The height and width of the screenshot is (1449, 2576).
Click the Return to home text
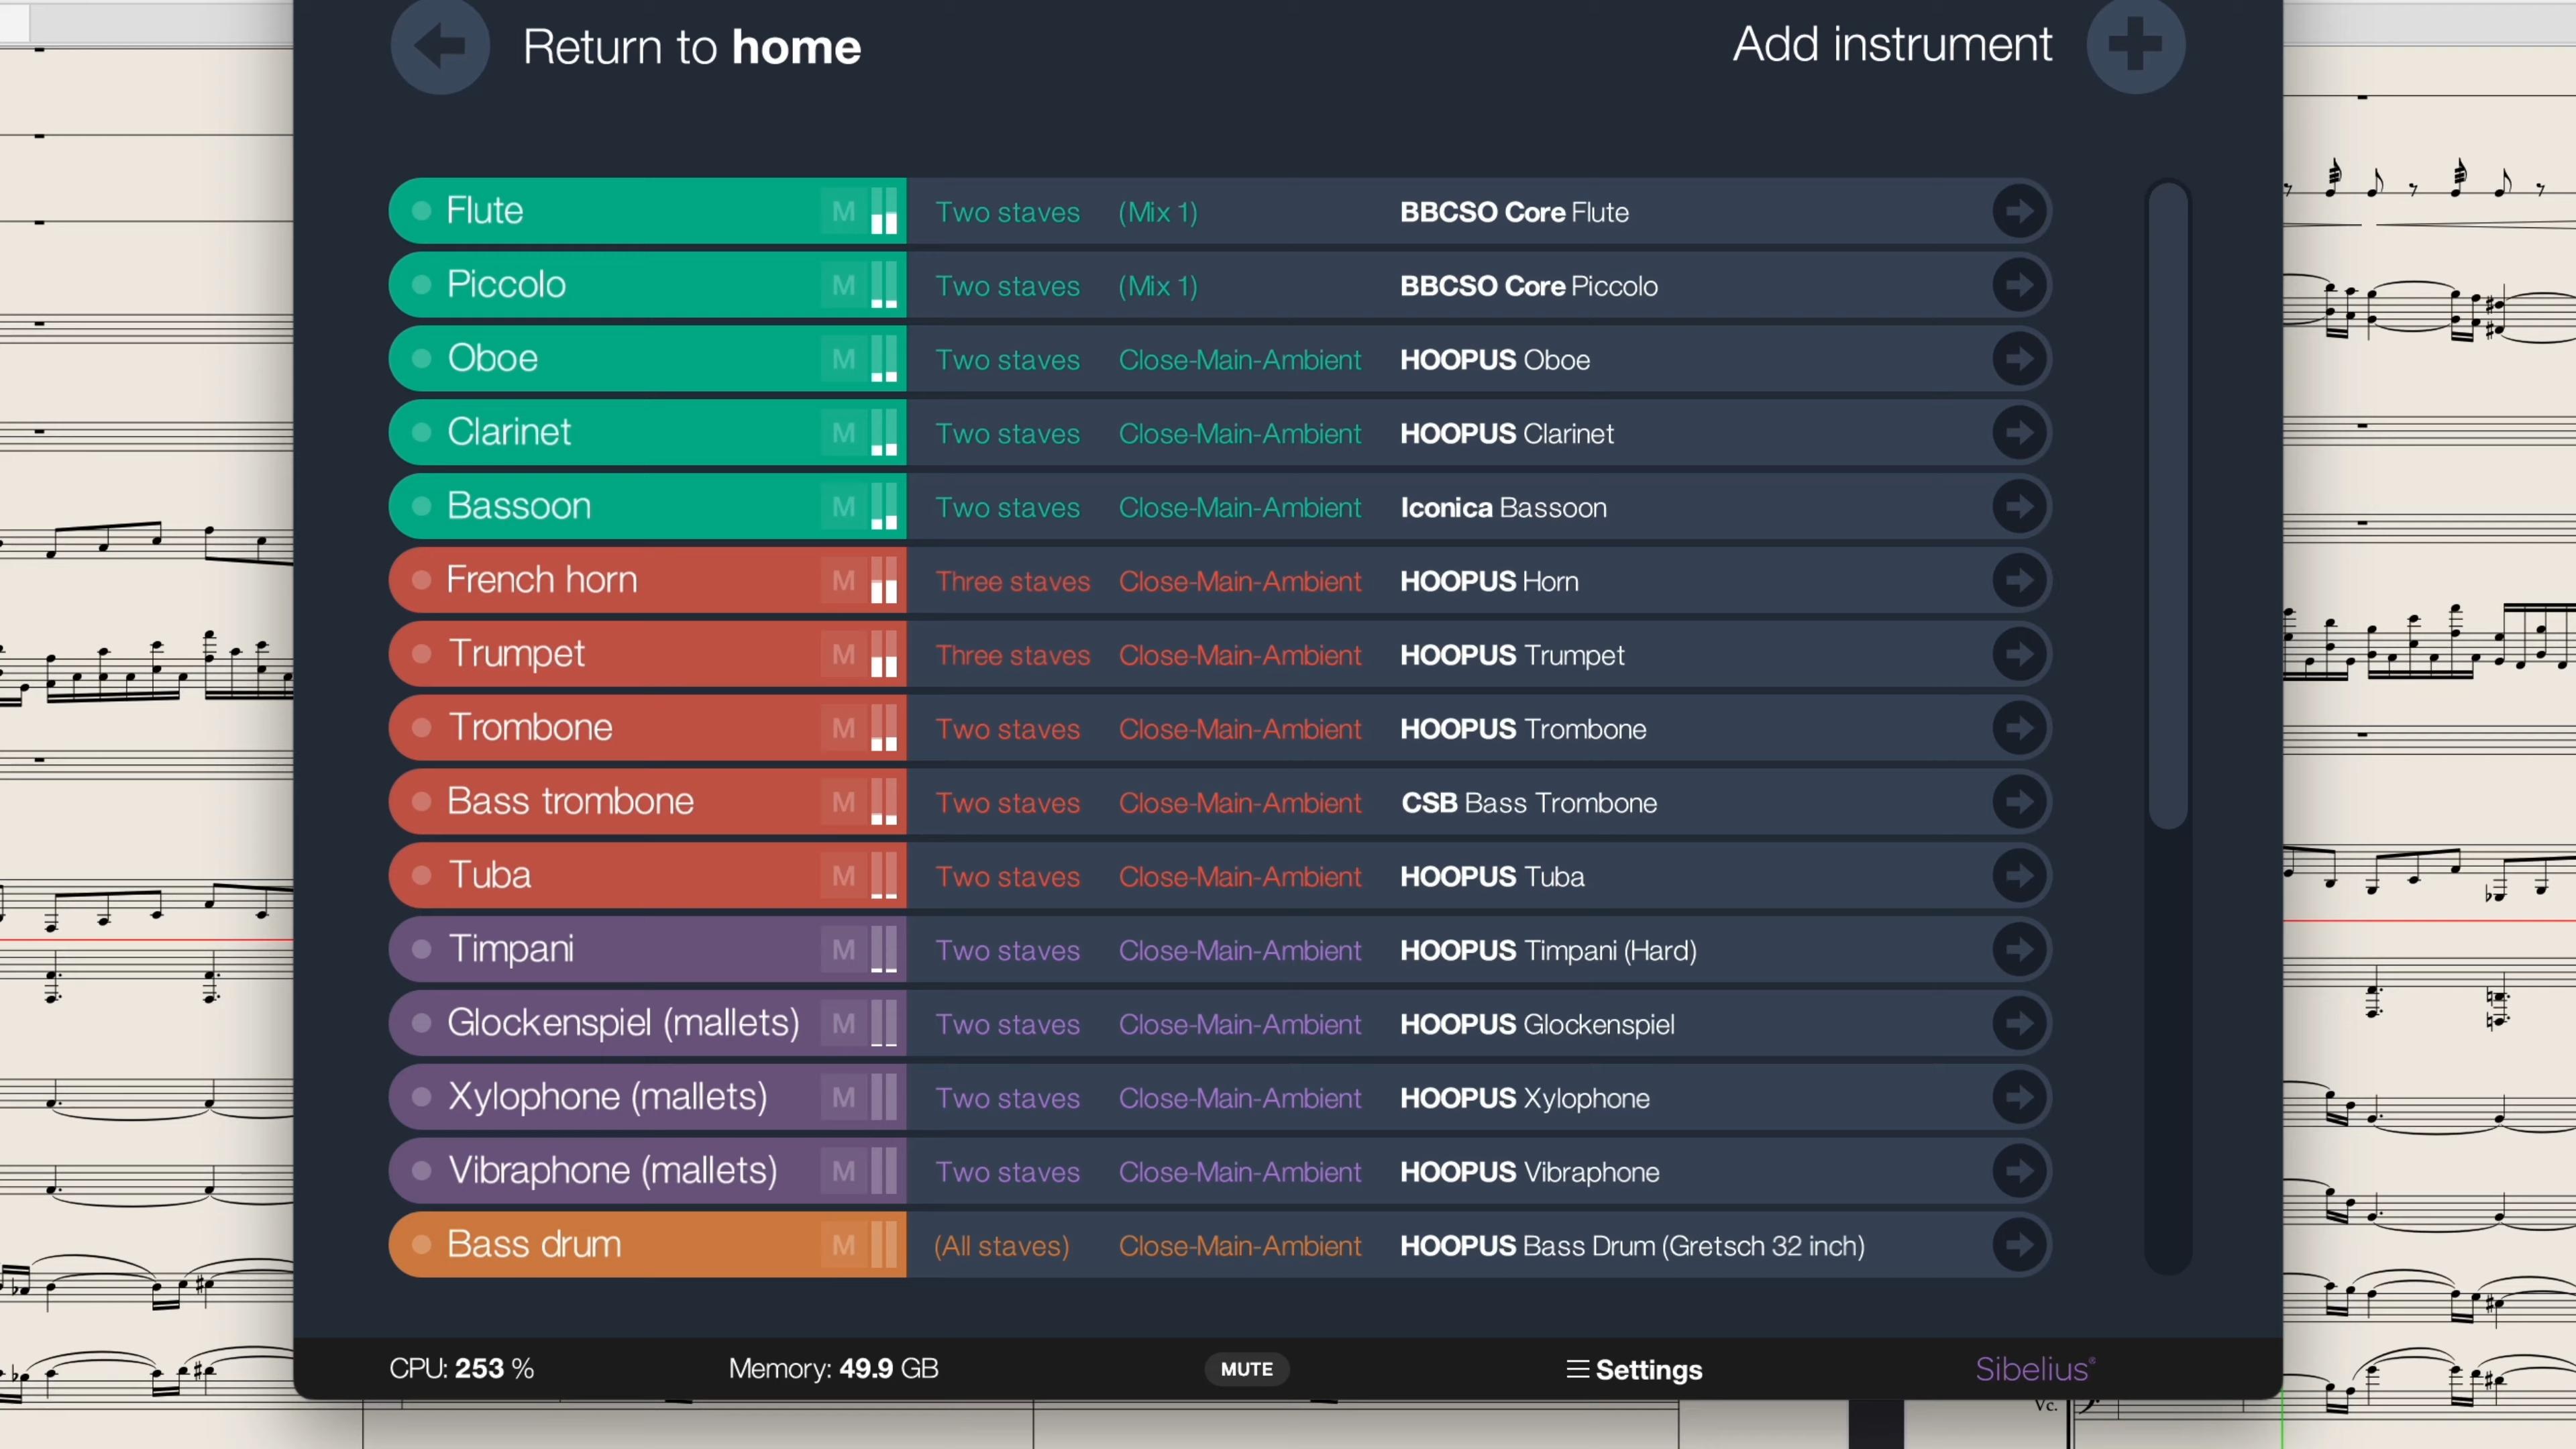(x=692, y=47)
